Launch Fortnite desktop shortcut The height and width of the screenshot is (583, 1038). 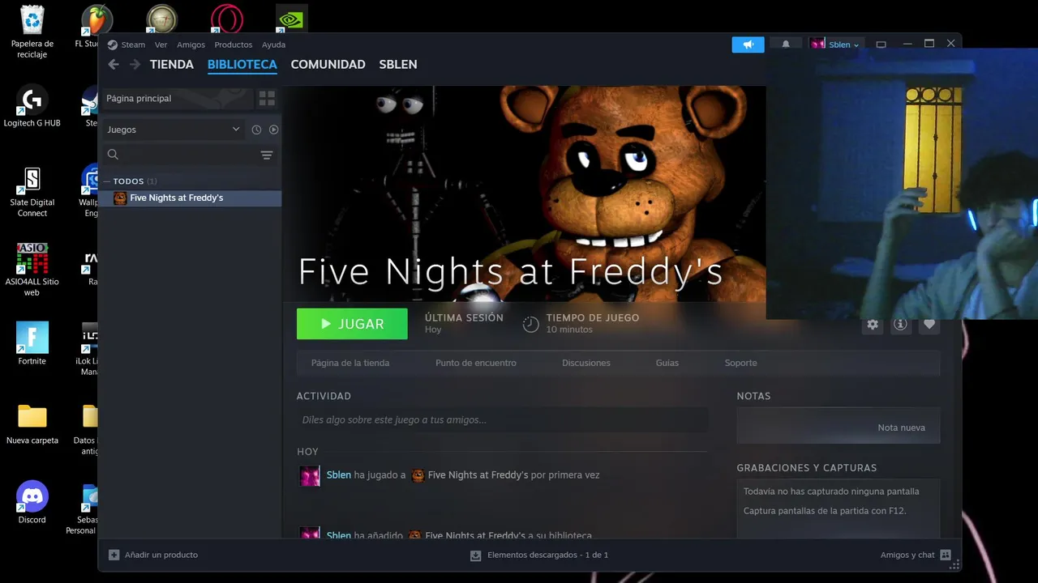click(32, 343)
